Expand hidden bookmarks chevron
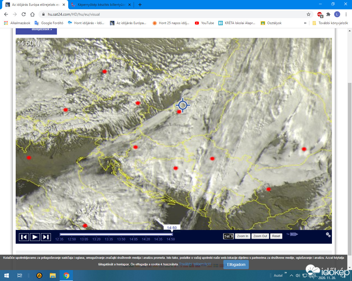 click(305, 23)
